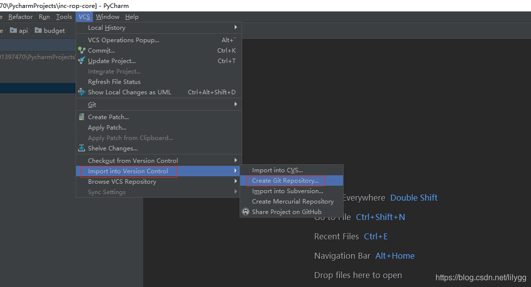
Task: Select Browse VCS Repository entry
Action: click(159, 182)
